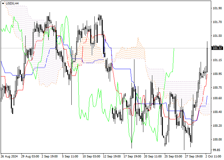This screenshot has width=224, height=160.
Task: Click the 100.60 price axis label
Action: click(x=217, y=98)
